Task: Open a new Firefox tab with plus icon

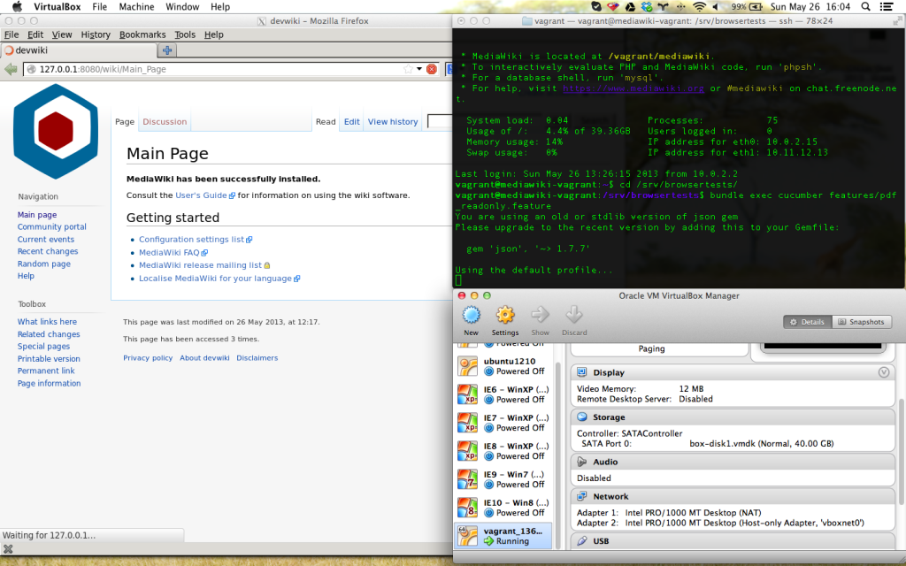Action: (x=165, y=50)
